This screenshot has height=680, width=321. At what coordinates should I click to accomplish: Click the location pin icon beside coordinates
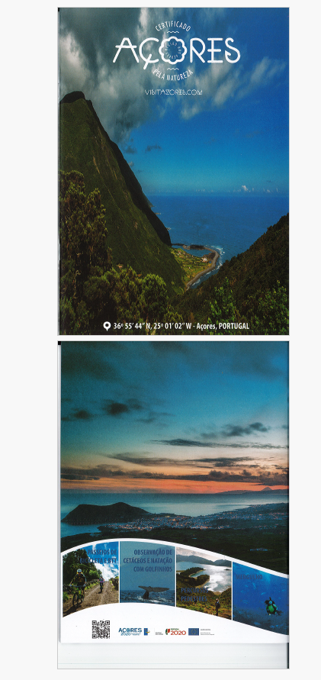[x=107, y=326]
